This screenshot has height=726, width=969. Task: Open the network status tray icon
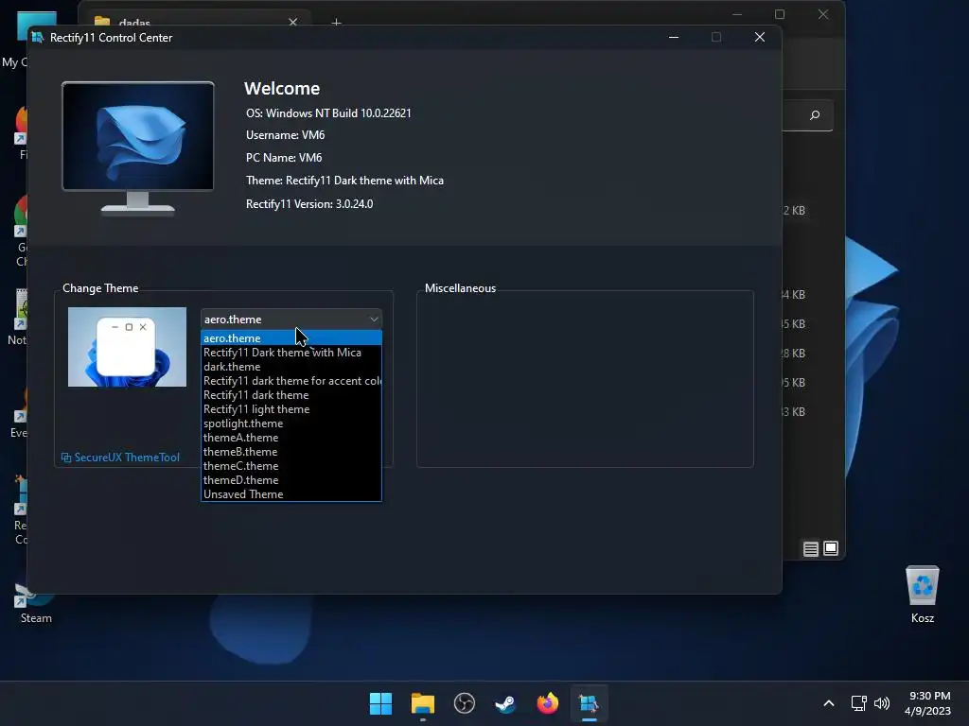[858, 703]
